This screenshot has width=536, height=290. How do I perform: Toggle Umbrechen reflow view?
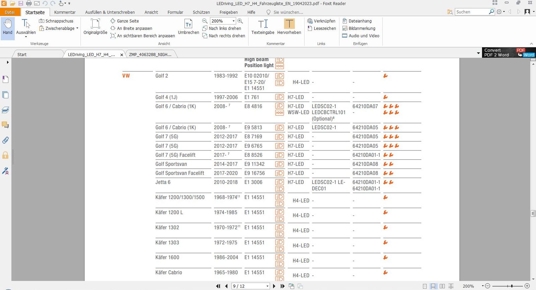[188, 28]
